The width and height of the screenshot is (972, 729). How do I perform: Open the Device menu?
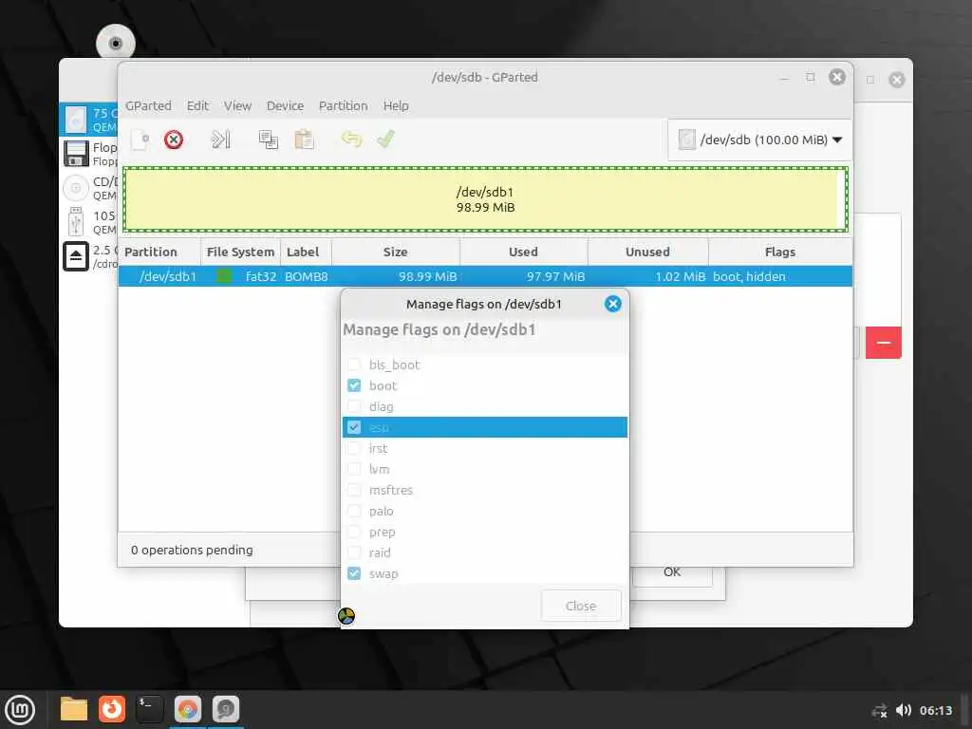pos(285,106)
